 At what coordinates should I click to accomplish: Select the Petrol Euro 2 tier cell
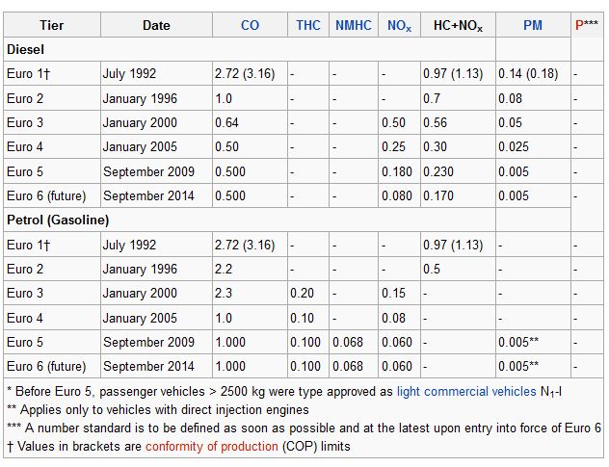26,270
